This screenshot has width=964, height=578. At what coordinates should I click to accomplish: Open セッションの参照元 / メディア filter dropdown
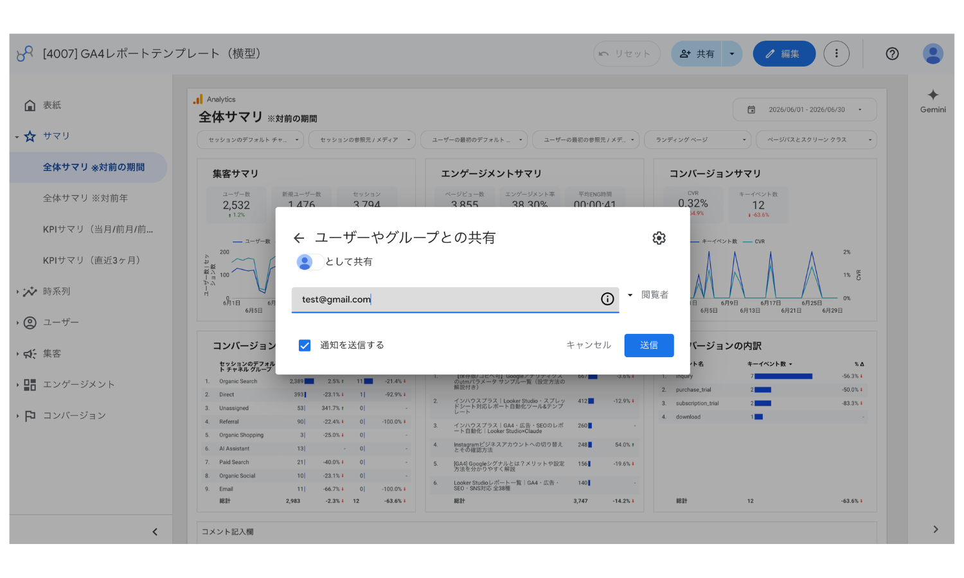tap(362, 140)
